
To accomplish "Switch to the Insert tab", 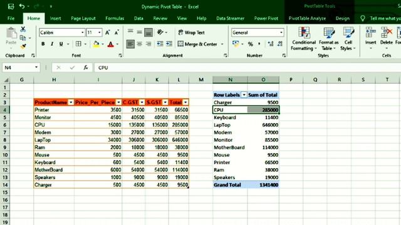I will pos(55,18).
